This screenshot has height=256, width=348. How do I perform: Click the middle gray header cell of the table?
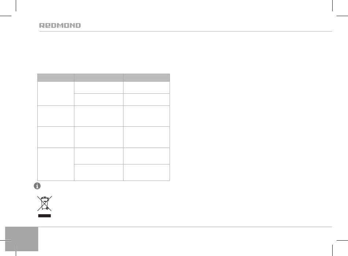pos(99,78)
